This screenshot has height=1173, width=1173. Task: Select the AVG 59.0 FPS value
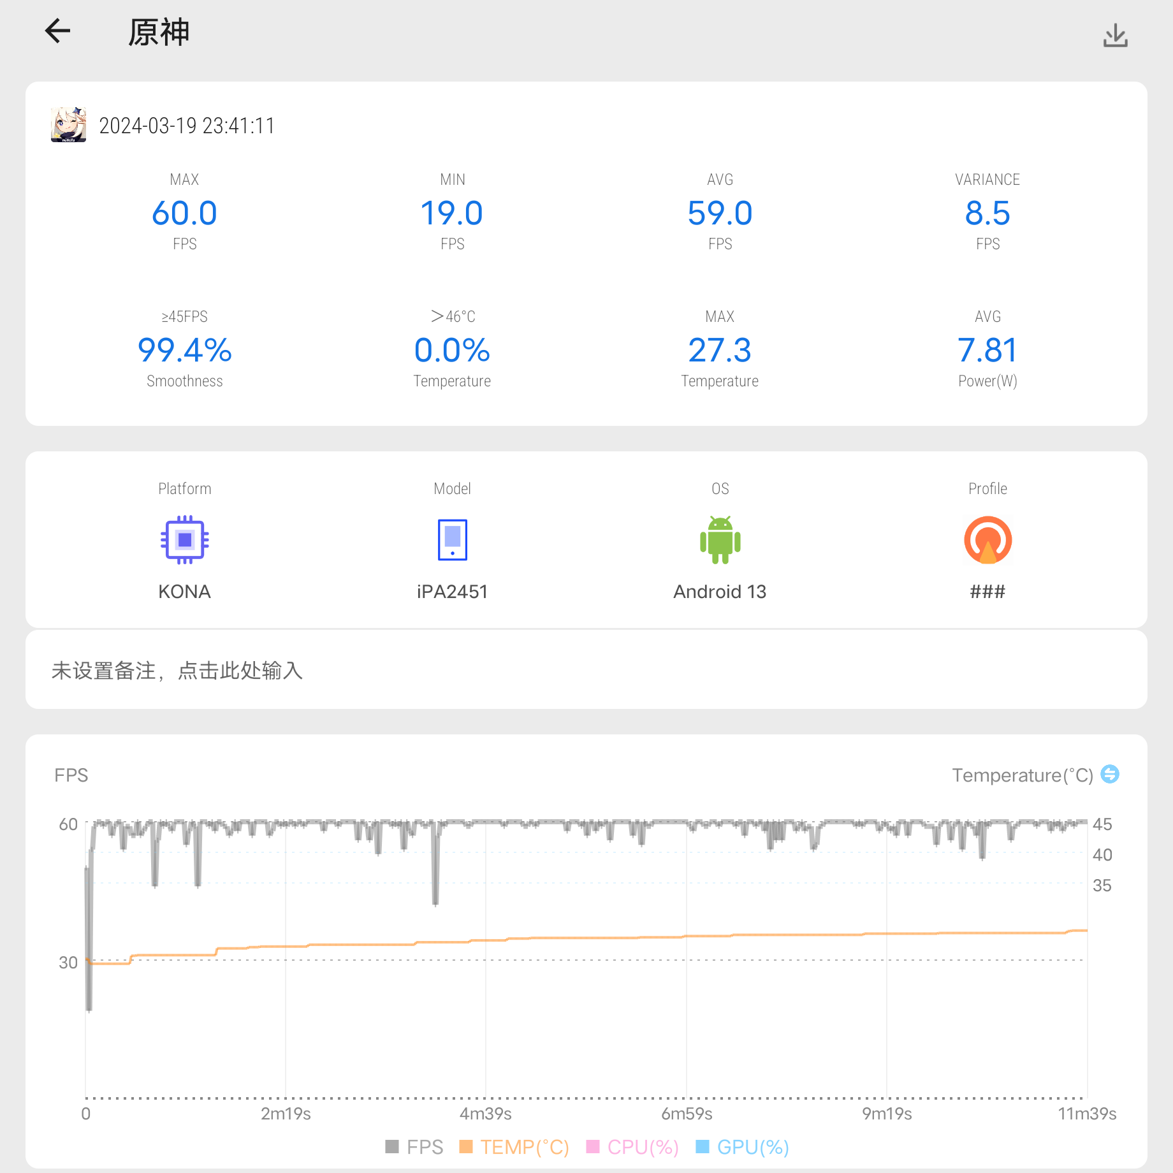(720, 213)
